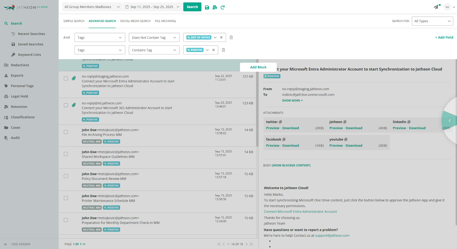
Task: Click the Exports download icon
Action: click(x=6, y=75)
